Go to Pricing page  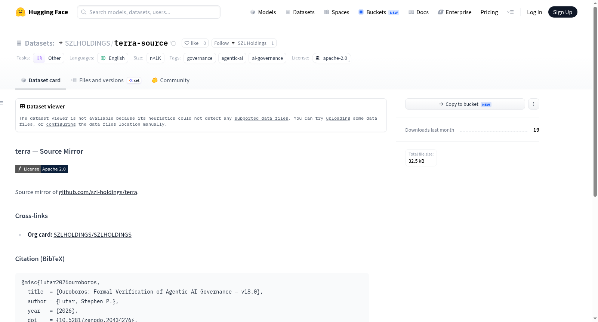[x=489, y=12]
